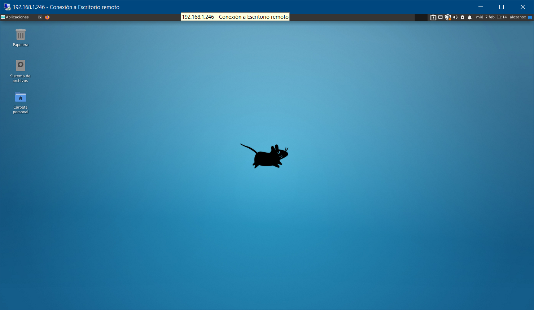This screenshot has width=534, height=310.
Task: Minimize the Remote Desktop connection window
Action: (480, 7)
